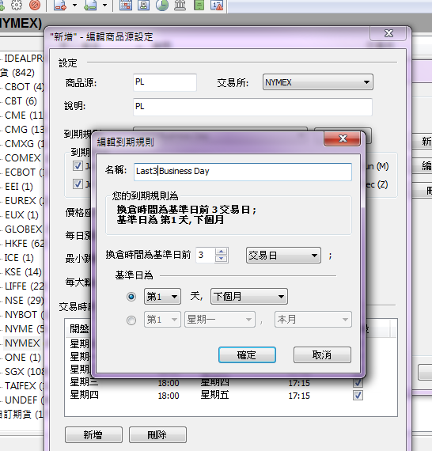
Task: Click the 確定 button
Action: [247, 354]
